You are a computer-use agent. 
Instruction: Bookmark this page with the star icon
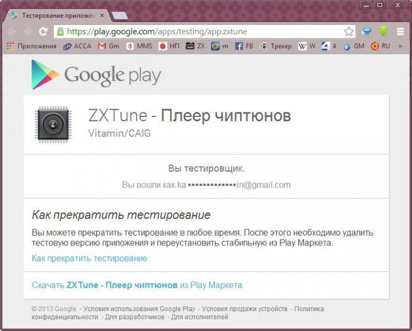point(348,31)
